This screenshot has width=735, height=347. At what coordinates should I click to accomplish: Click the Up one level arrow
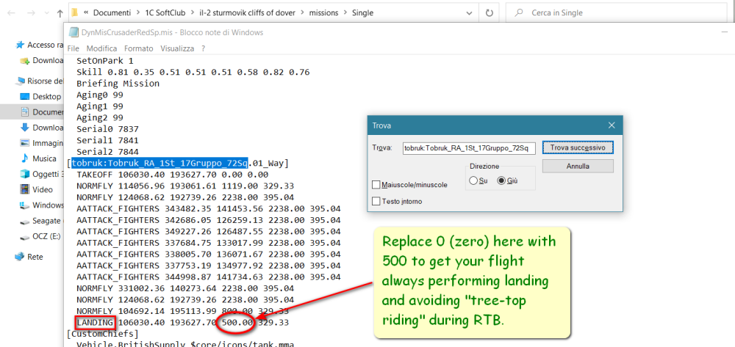(x=59, y=13)
